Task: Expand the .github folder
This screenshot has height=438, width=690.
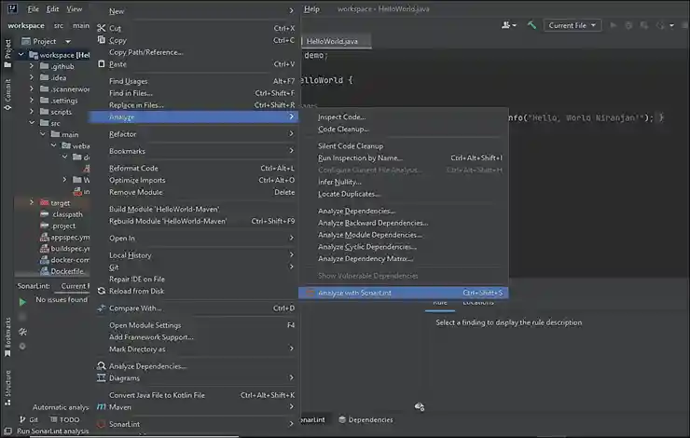Action: [x=32, y=66]
